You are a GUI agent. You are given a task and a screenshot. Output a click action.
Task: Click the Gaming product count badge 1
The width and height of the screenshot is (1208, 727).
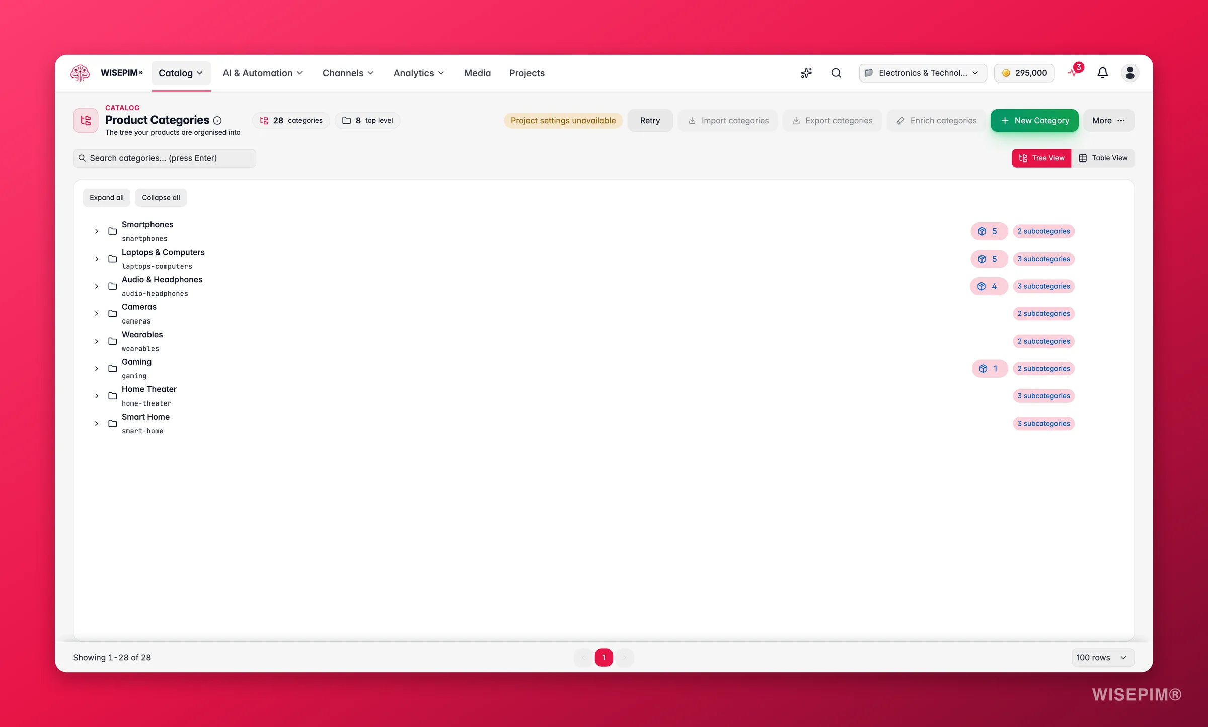tap(990, 369)
